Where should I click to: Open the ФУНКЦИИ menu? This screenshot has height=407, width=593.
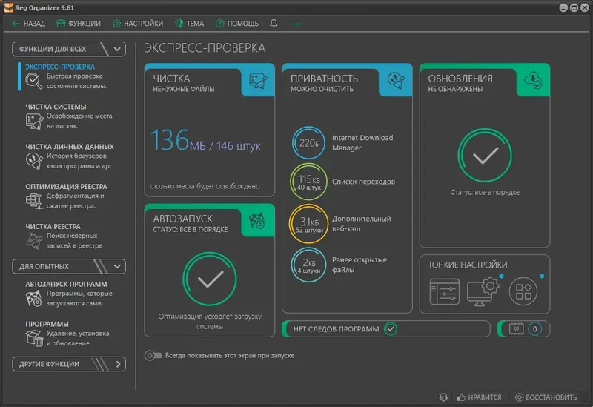click(79, 24)
